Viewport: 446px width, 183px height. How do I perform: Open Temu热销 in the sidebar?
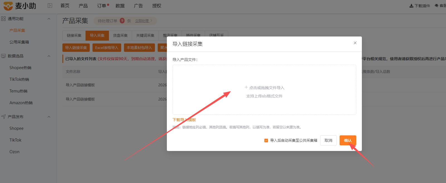(x=18, y=91)
